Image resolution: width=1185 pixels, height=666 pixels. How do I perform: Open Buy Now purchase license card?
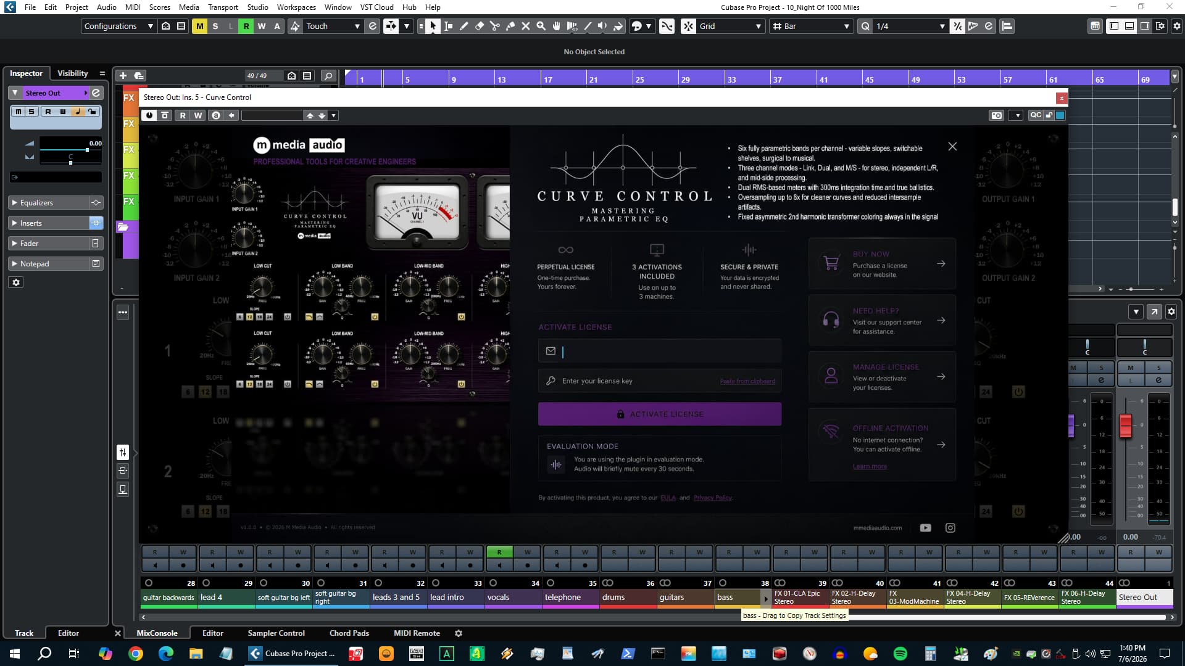coord(882,264)
